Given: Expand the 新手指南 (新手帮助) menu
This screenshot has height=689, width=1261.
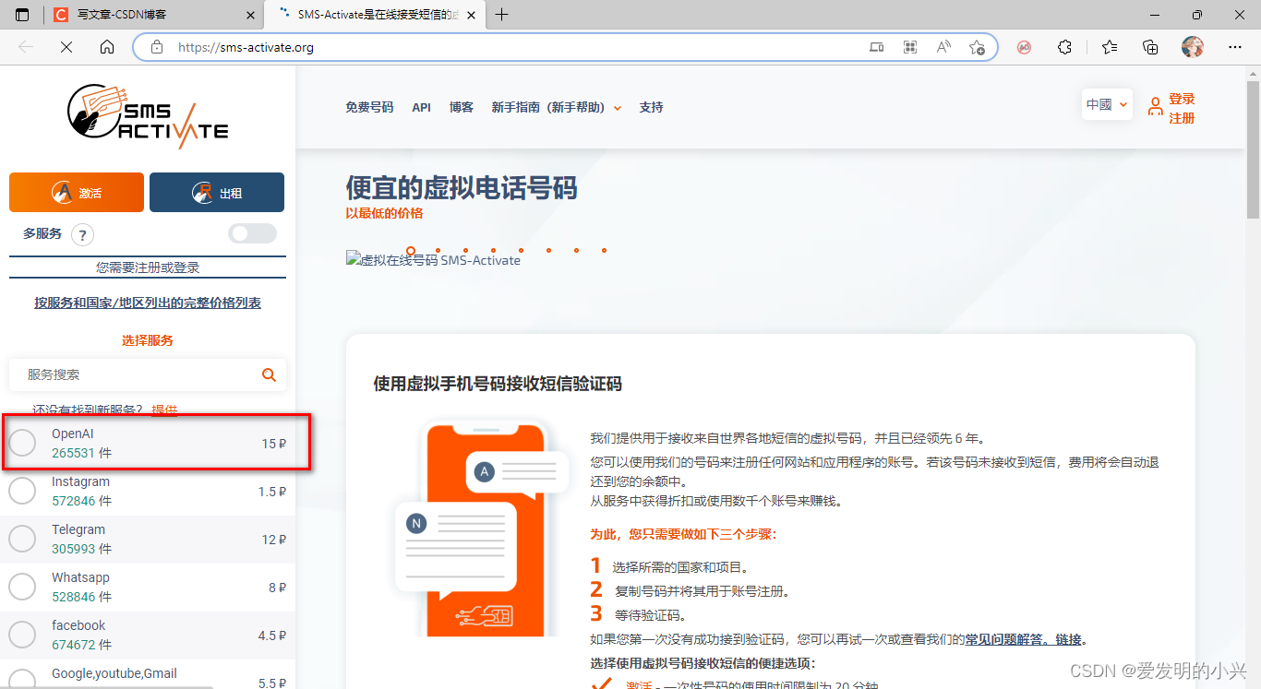Looking at the screenshot, I should (557, 108).
